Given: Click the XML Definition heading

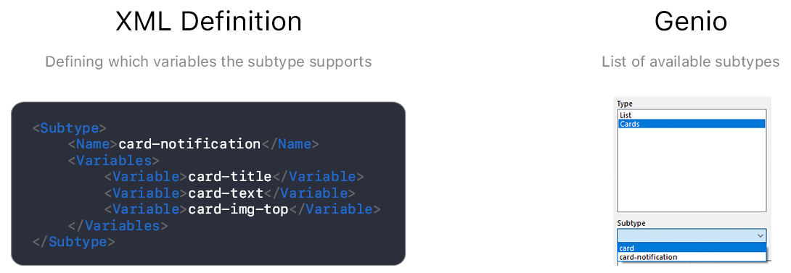Looking at the screenshot, I should tap(208, 22).
